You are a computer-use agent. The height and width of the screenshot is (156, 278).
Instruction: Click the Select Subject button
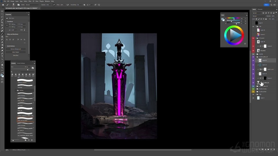coord(16,52)
